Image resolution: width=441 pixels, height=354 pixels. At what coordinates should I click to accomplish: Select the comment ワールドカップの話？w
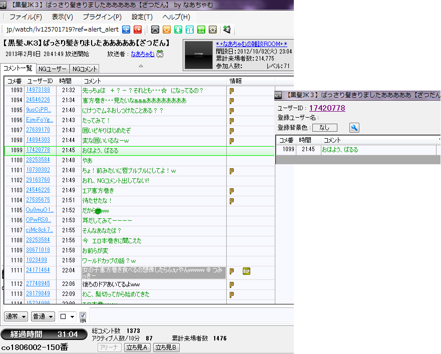(x=109, y=261)
